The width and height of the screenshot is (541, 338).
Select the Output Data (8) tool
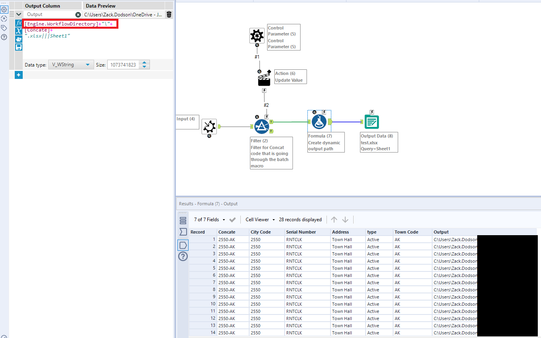372,122
